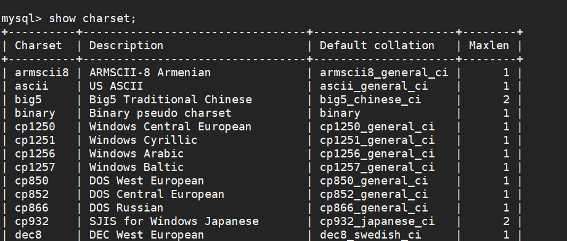Click 'cp866_general_ci' collation
This screenshot has width=567, height=241.
(x=374, y=208)
